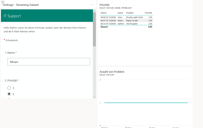Click the shield icon beside Umfrage title
The height and width of the screenshot is (128, 203).
pyautogui.click(x=3, y=2)
